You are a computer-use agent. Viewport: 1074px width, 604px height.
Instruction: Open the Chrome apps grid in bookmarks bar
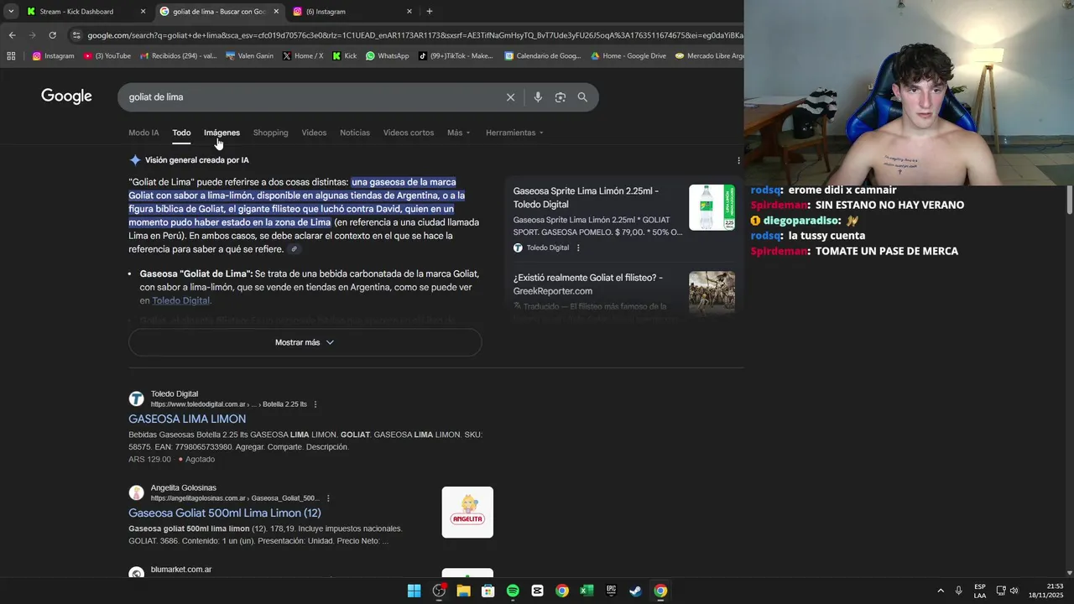pyautogui.click(x=11, y=56)
